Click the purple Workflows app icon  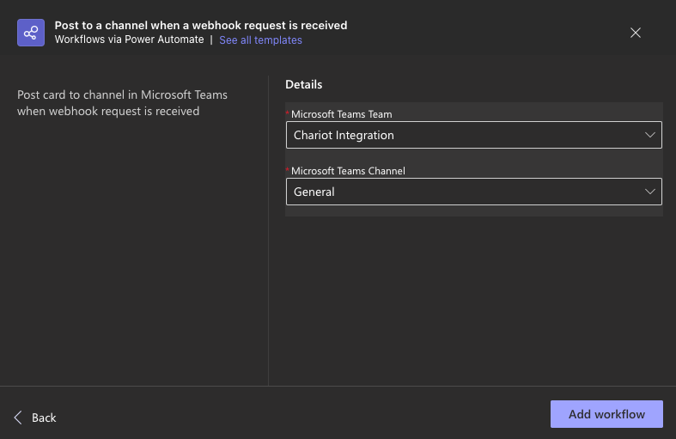point(31,33)
